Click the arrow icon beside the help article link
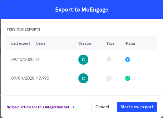Screen dimensions: 163x118 click(72, 107)
